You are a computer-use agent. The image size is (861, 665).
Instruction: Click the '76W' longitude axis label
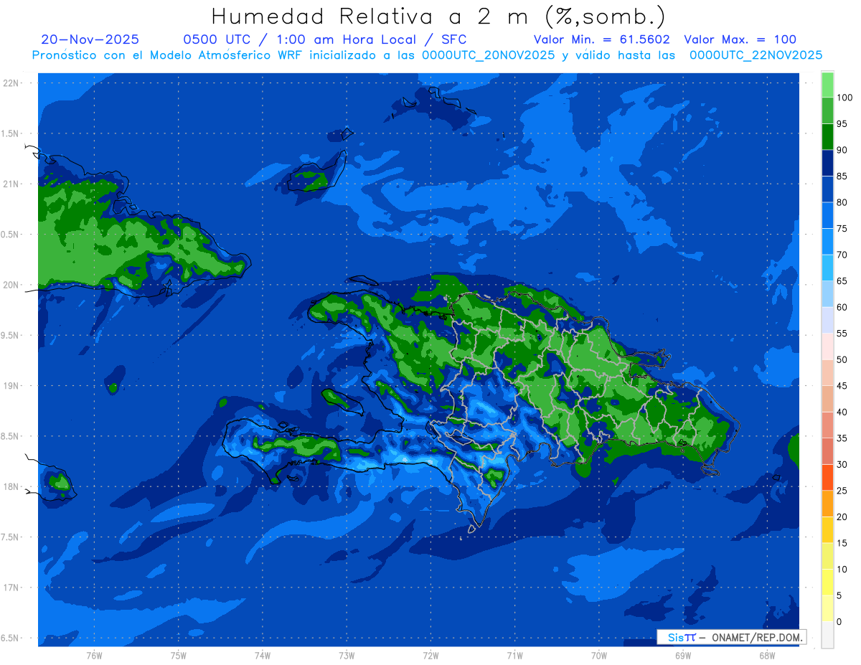95,656
